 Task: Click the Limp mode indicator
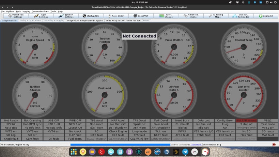tap(139, 131)
